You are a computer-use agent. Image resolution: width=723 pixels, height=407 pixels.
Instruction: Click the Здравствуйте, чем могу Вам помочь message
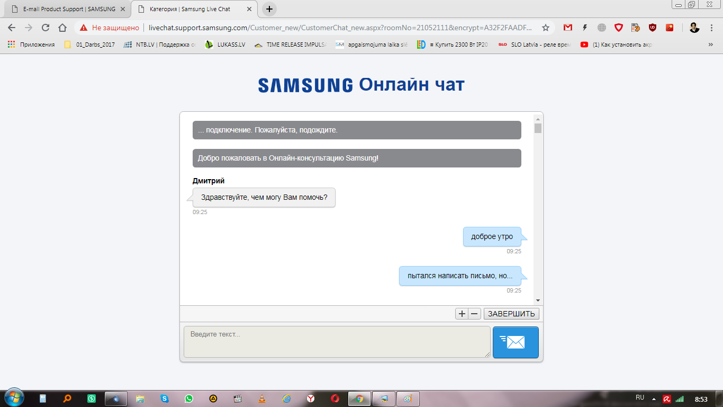tap(264, 198)
